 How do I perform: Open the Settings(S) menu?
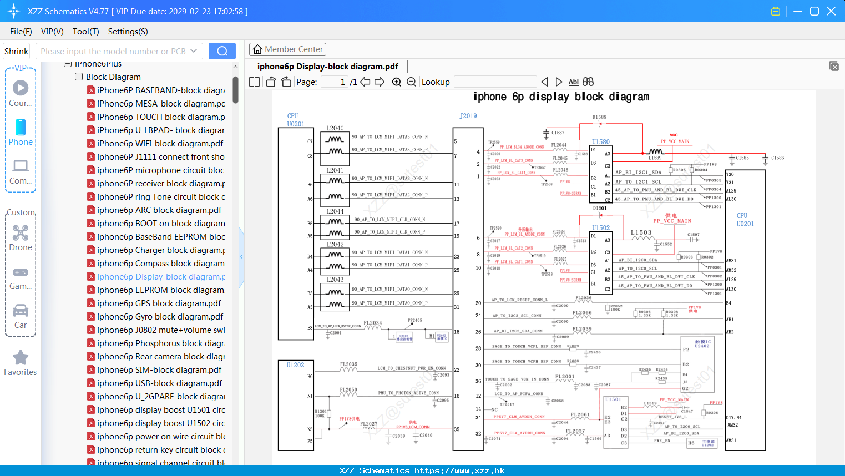(128, 32)
